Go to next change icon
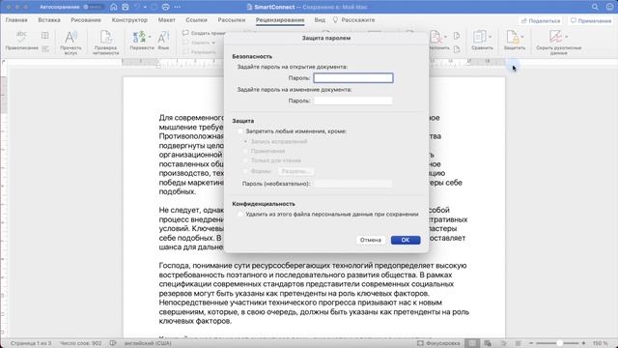The height and width of the screenshot is (348, 618). click(457, 49)
